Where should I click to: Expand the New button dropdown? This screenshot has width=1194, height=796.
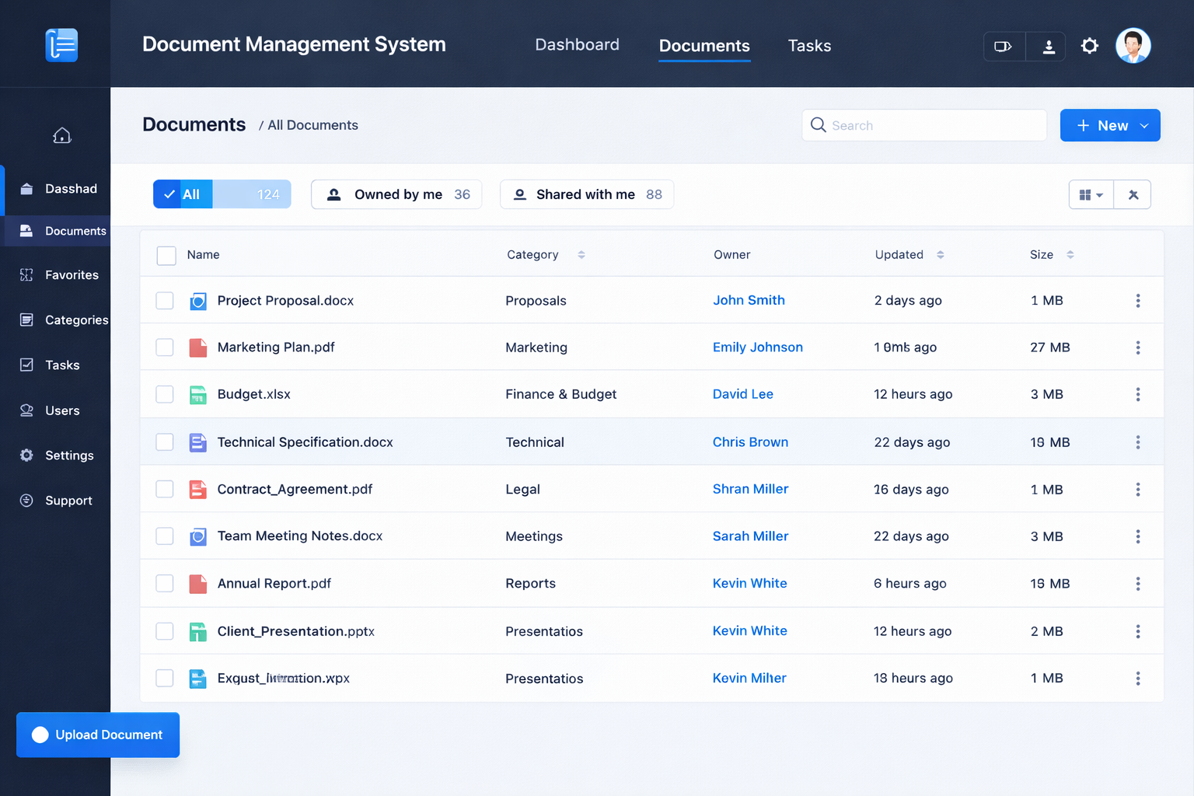pyautogui.click(x=1144, y=126)
